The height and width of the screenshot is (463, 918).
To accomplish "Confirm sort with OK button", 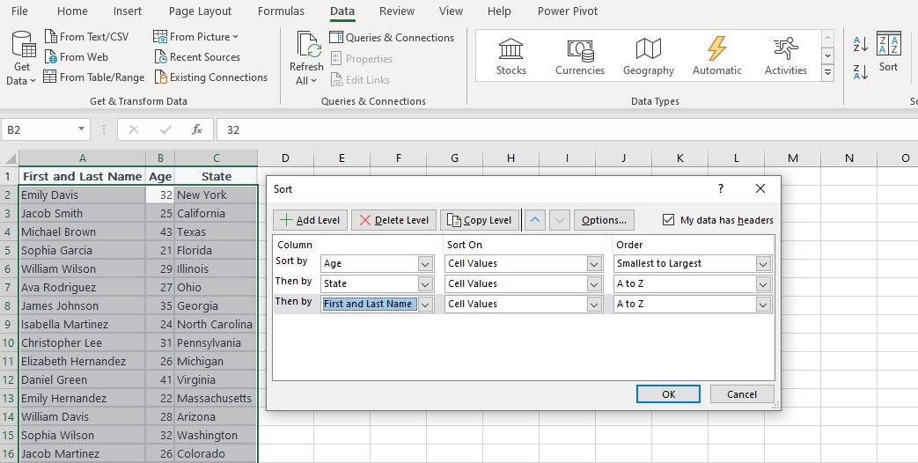I will pyautogui.click(x=668, y=394).
